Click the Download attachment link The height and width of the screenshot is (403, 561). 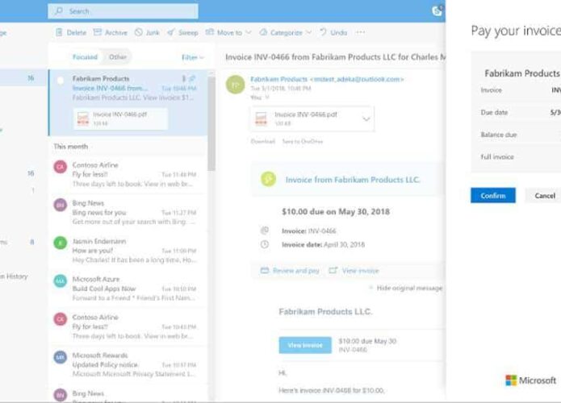tap(263, 142)
